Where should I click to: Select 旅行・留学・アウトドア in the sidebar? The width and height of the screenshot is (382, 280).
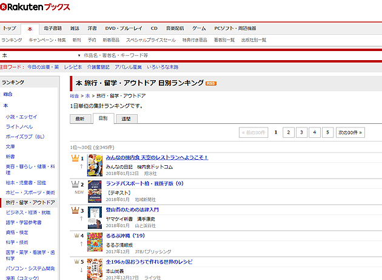coord(30,203)
